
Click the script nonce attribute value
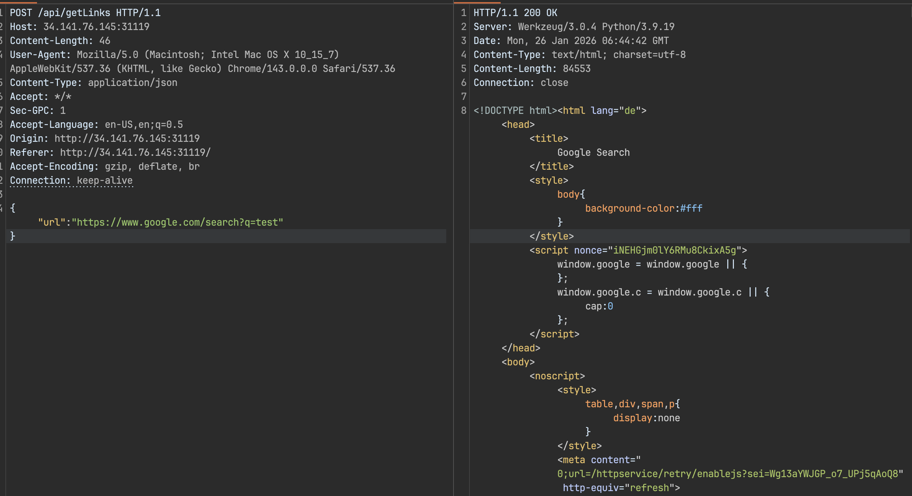(x=675, y=250)
